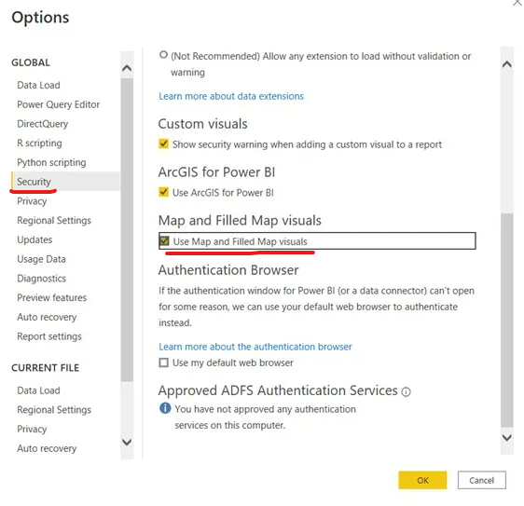This screenshot has height=506, width=524.
Task: Open Data Load under GLOBAL
Action: click(x=38, y=85)
